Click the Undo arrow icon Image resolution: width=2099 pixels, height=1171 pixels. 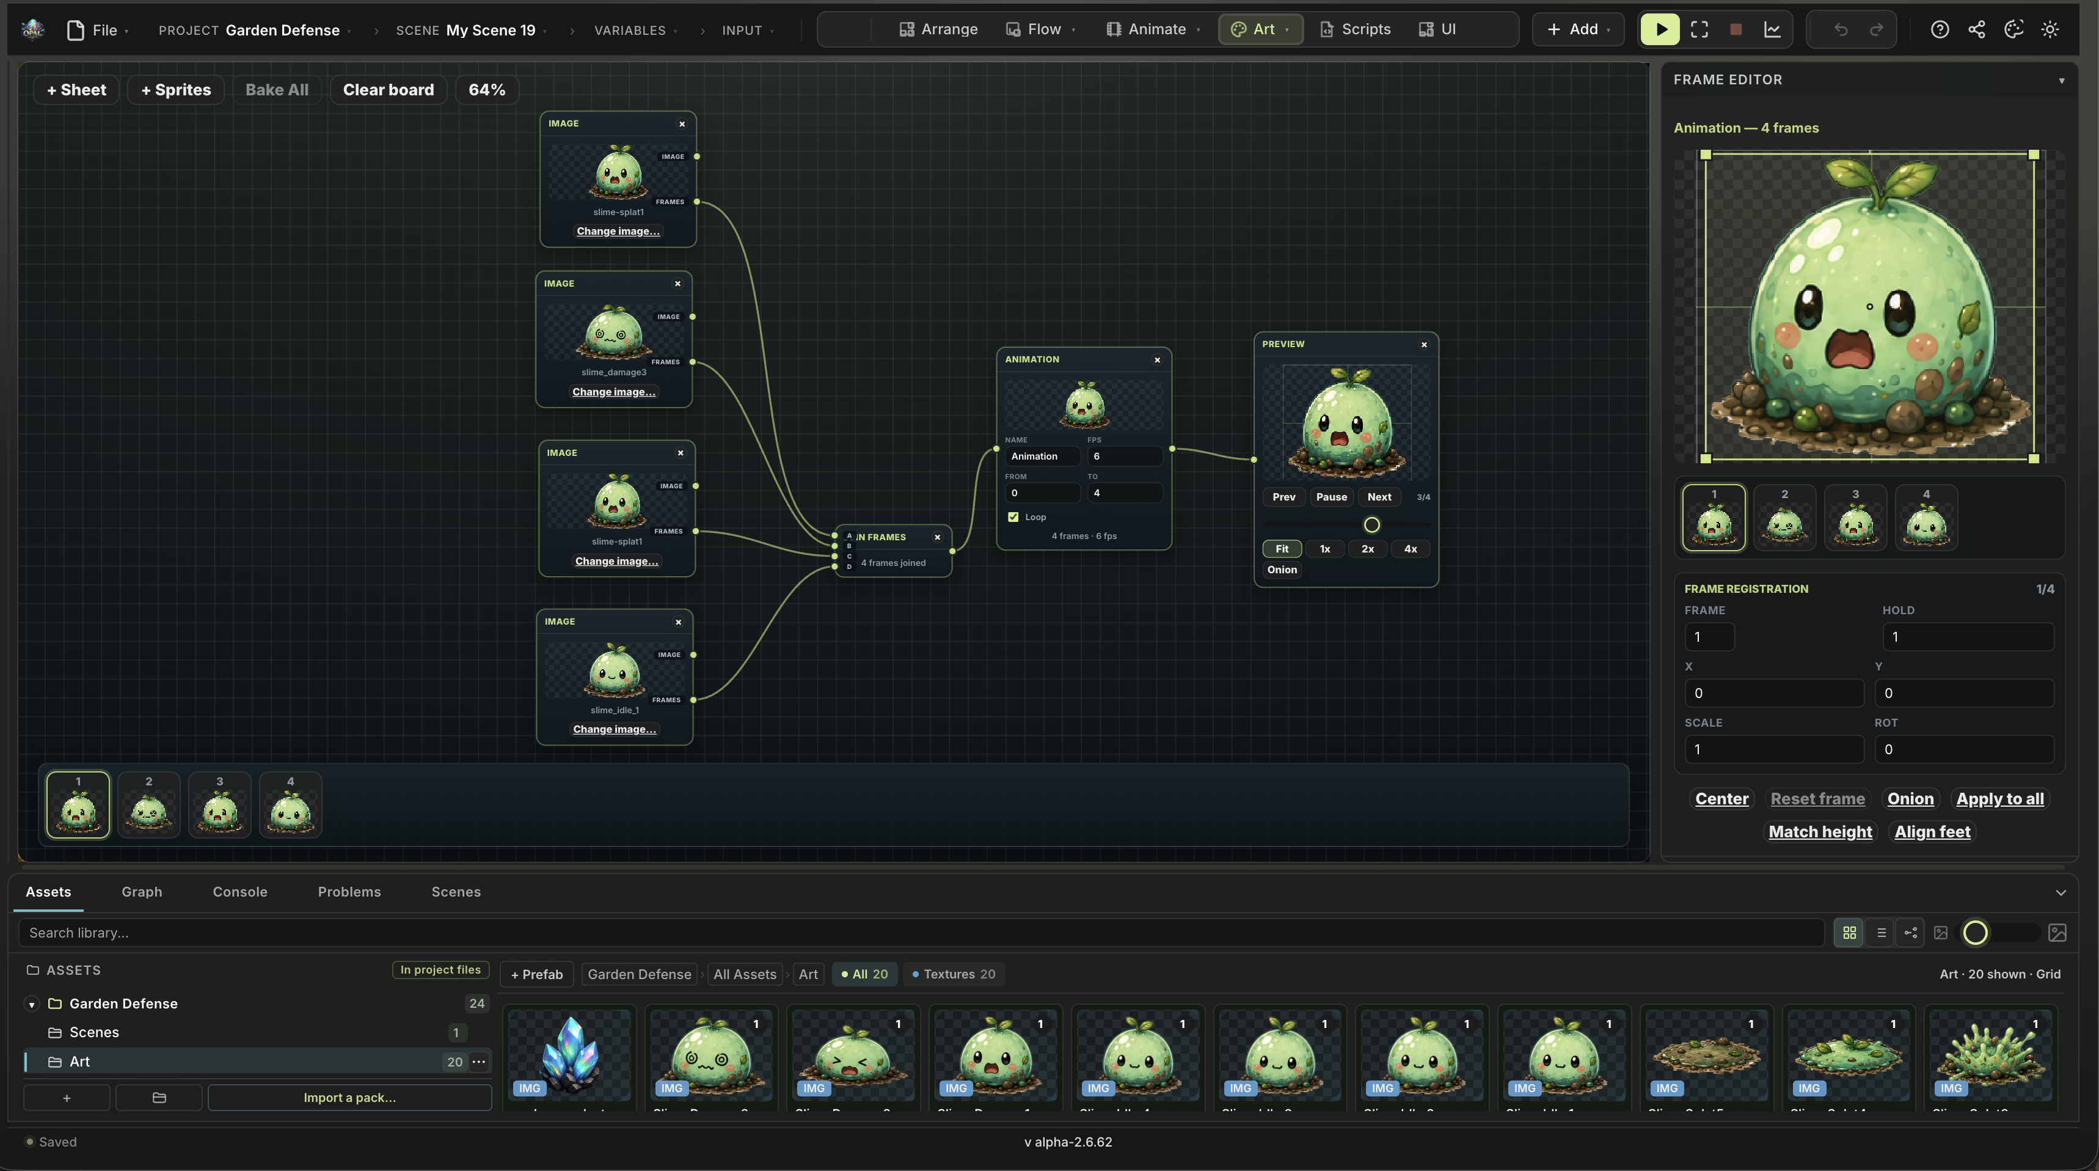click(x=1841, y=29)
